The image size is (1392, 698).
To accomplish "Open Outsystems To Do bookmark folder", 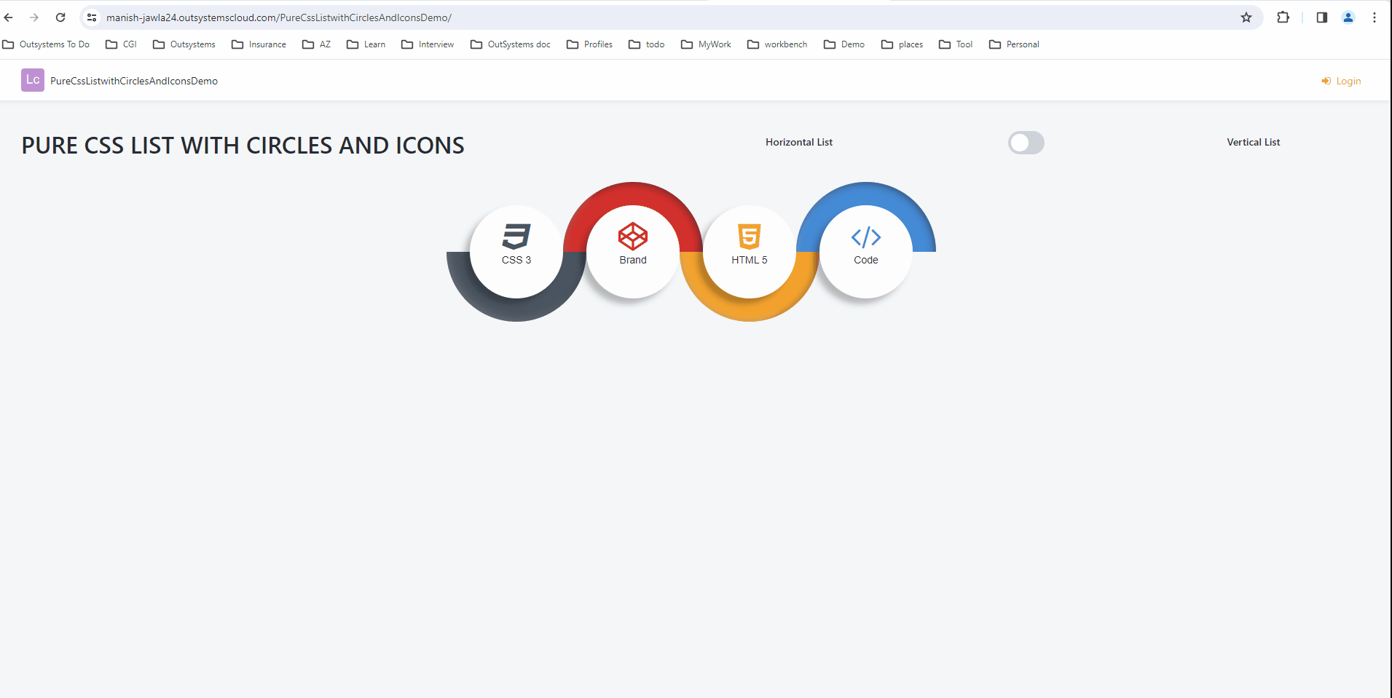I will [47, 44].
